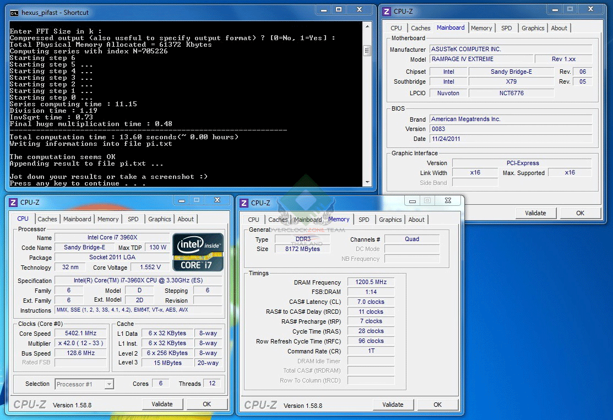Open Memory tab in CPU window

pyautogui.click(x=108, y=219)
